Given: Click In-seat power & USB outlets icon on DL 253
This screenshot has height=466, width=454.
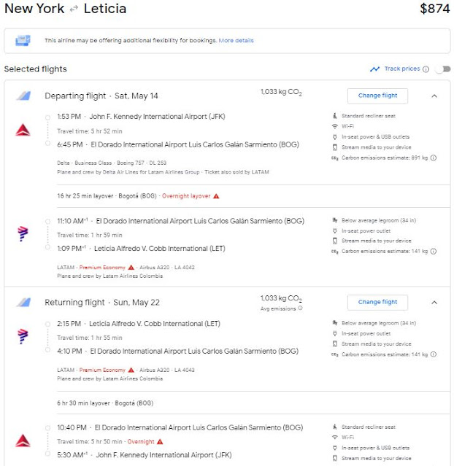Looking at the screenshot, I should [335, 136].
